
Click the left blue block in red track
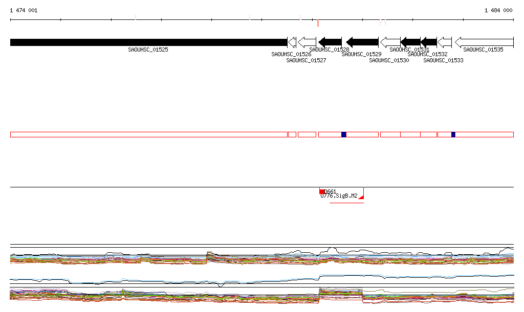coord(344,134)
